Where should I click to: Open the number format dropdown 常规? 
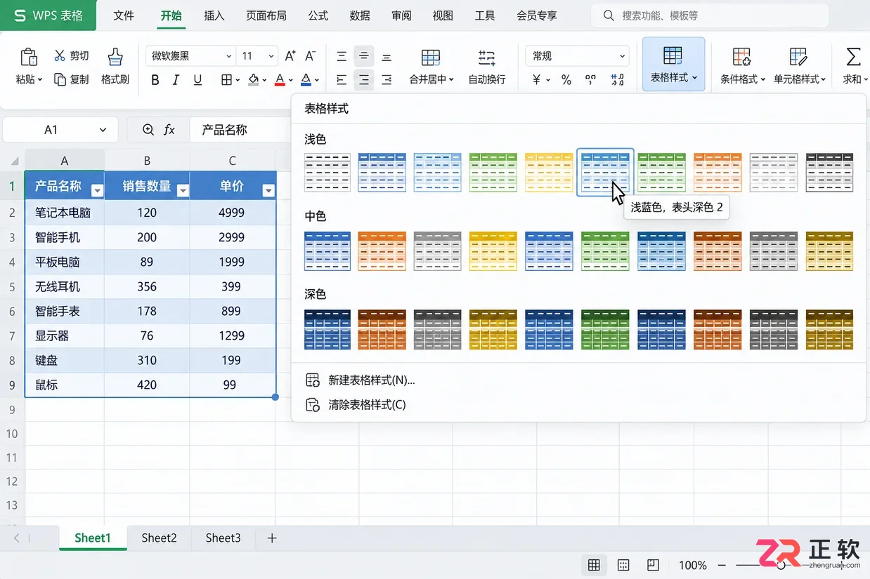[x=622, y=56]
